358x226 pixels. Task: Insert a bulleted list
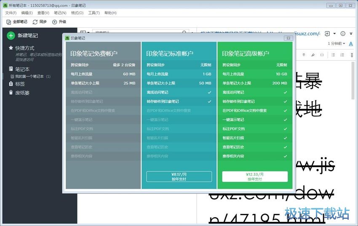[x=333, y=55]
